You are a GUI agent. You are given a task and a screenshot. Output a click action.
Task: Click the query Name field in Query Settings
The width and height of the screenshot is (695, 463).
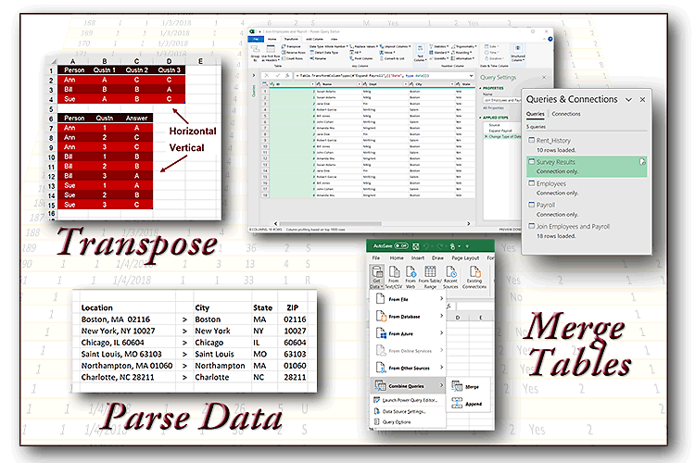coord(501,100)
